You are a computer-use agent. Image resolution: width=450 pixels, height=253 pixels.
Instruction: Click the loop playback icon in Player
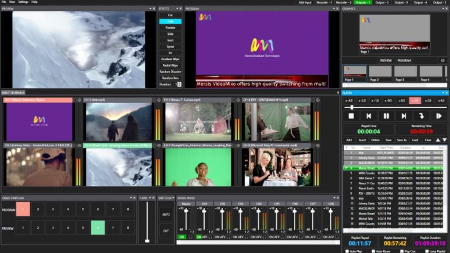pos(422,116)
